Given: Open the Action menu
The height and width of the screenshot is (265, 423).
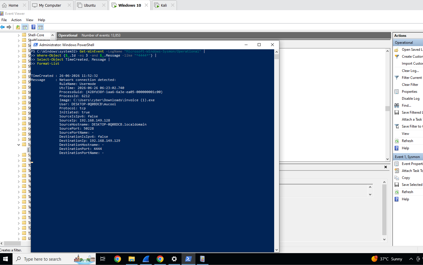Looking at the screenshot, I should (x=16, y=20).
